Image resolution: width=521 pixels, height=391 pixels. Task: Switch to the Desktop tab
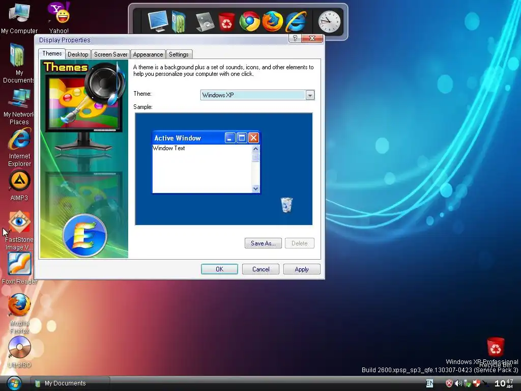[x=78, y=54]
